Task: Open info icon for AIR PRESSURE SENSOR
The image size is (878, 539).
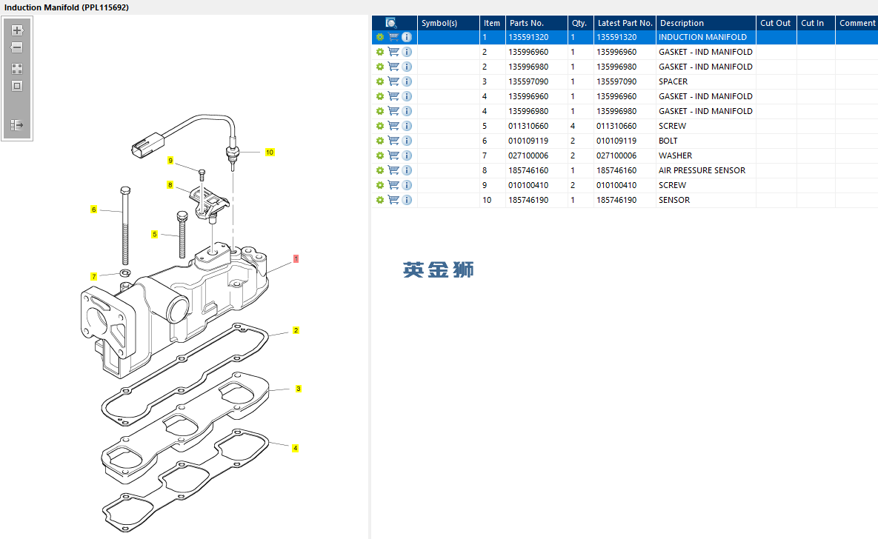Action: pyautogui.click(x=407, y=170)
